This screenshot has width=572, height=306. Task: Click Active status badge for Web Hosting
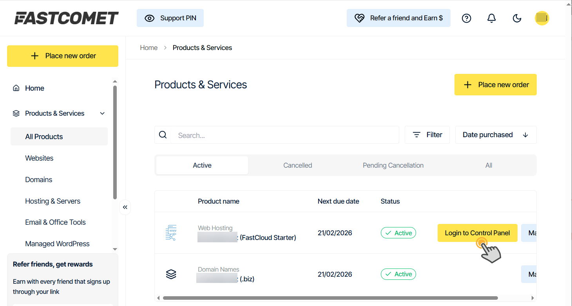point(398,233)
